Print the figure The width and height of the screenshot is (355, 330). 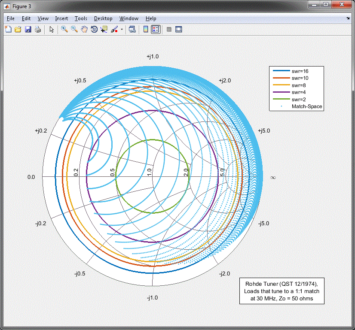click(x=38, y=29)
